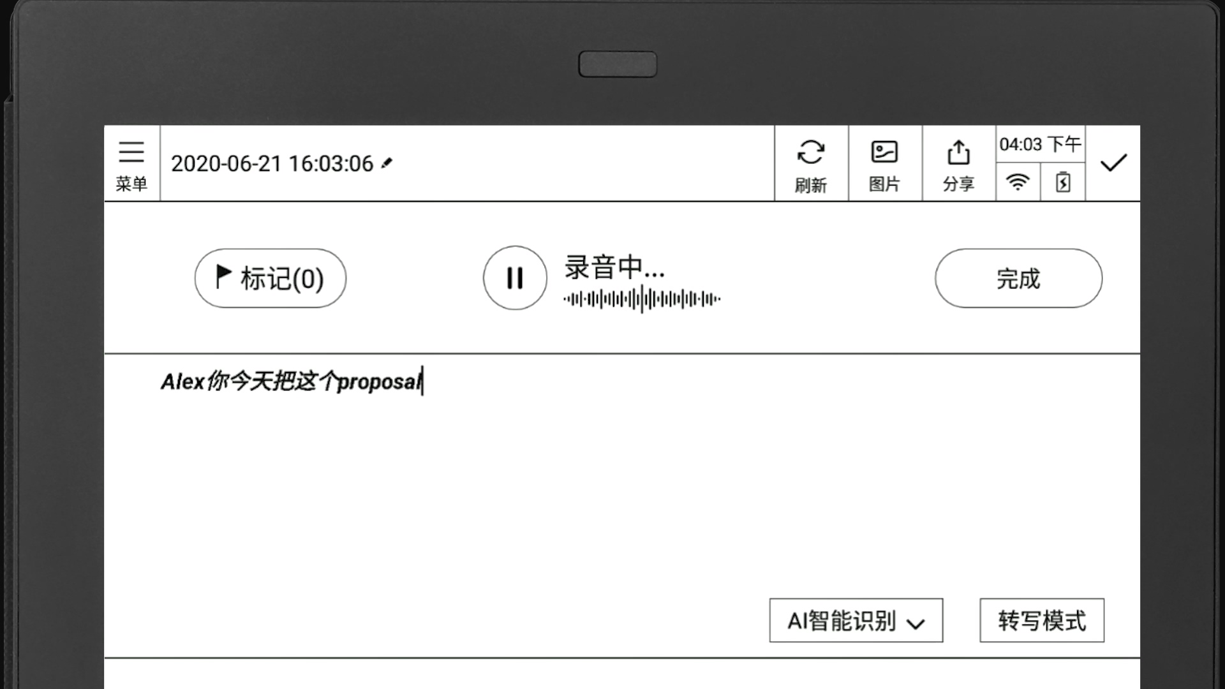Screen dimensions: 1225x689
Task: Click the date/time title field
Action: click(282, 163)
